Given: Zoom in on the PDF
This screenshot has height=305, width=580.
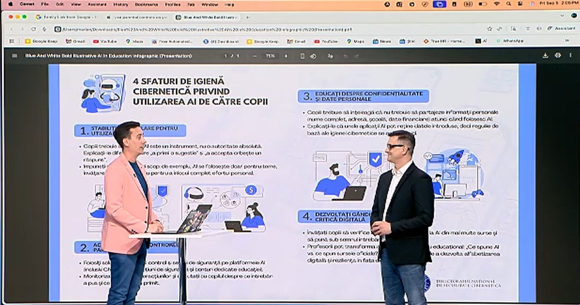Looking at the screenshot, I should point(286,56).
